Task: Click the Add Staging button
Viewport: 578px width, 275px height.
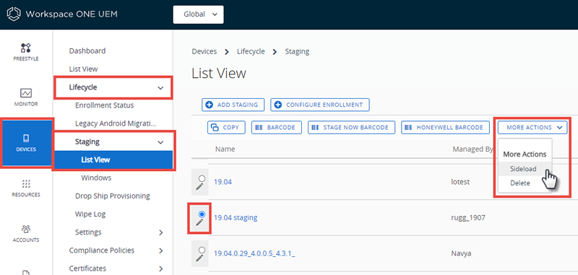Action: [233, 105]
